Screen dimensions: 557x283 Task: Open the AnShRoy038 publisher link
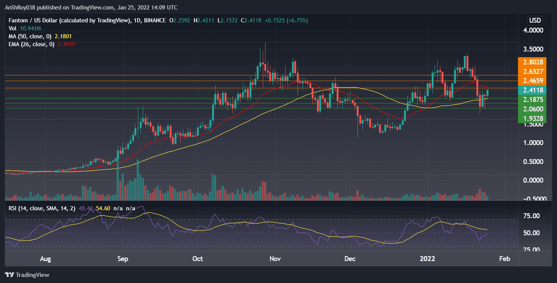(x=20, y=7)
